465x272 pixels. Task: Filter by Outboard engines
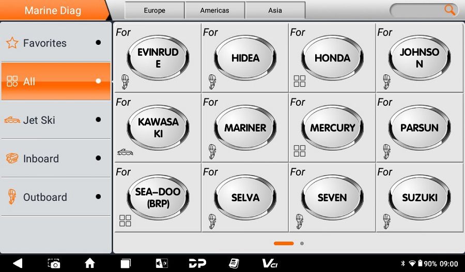coord(55,197)
